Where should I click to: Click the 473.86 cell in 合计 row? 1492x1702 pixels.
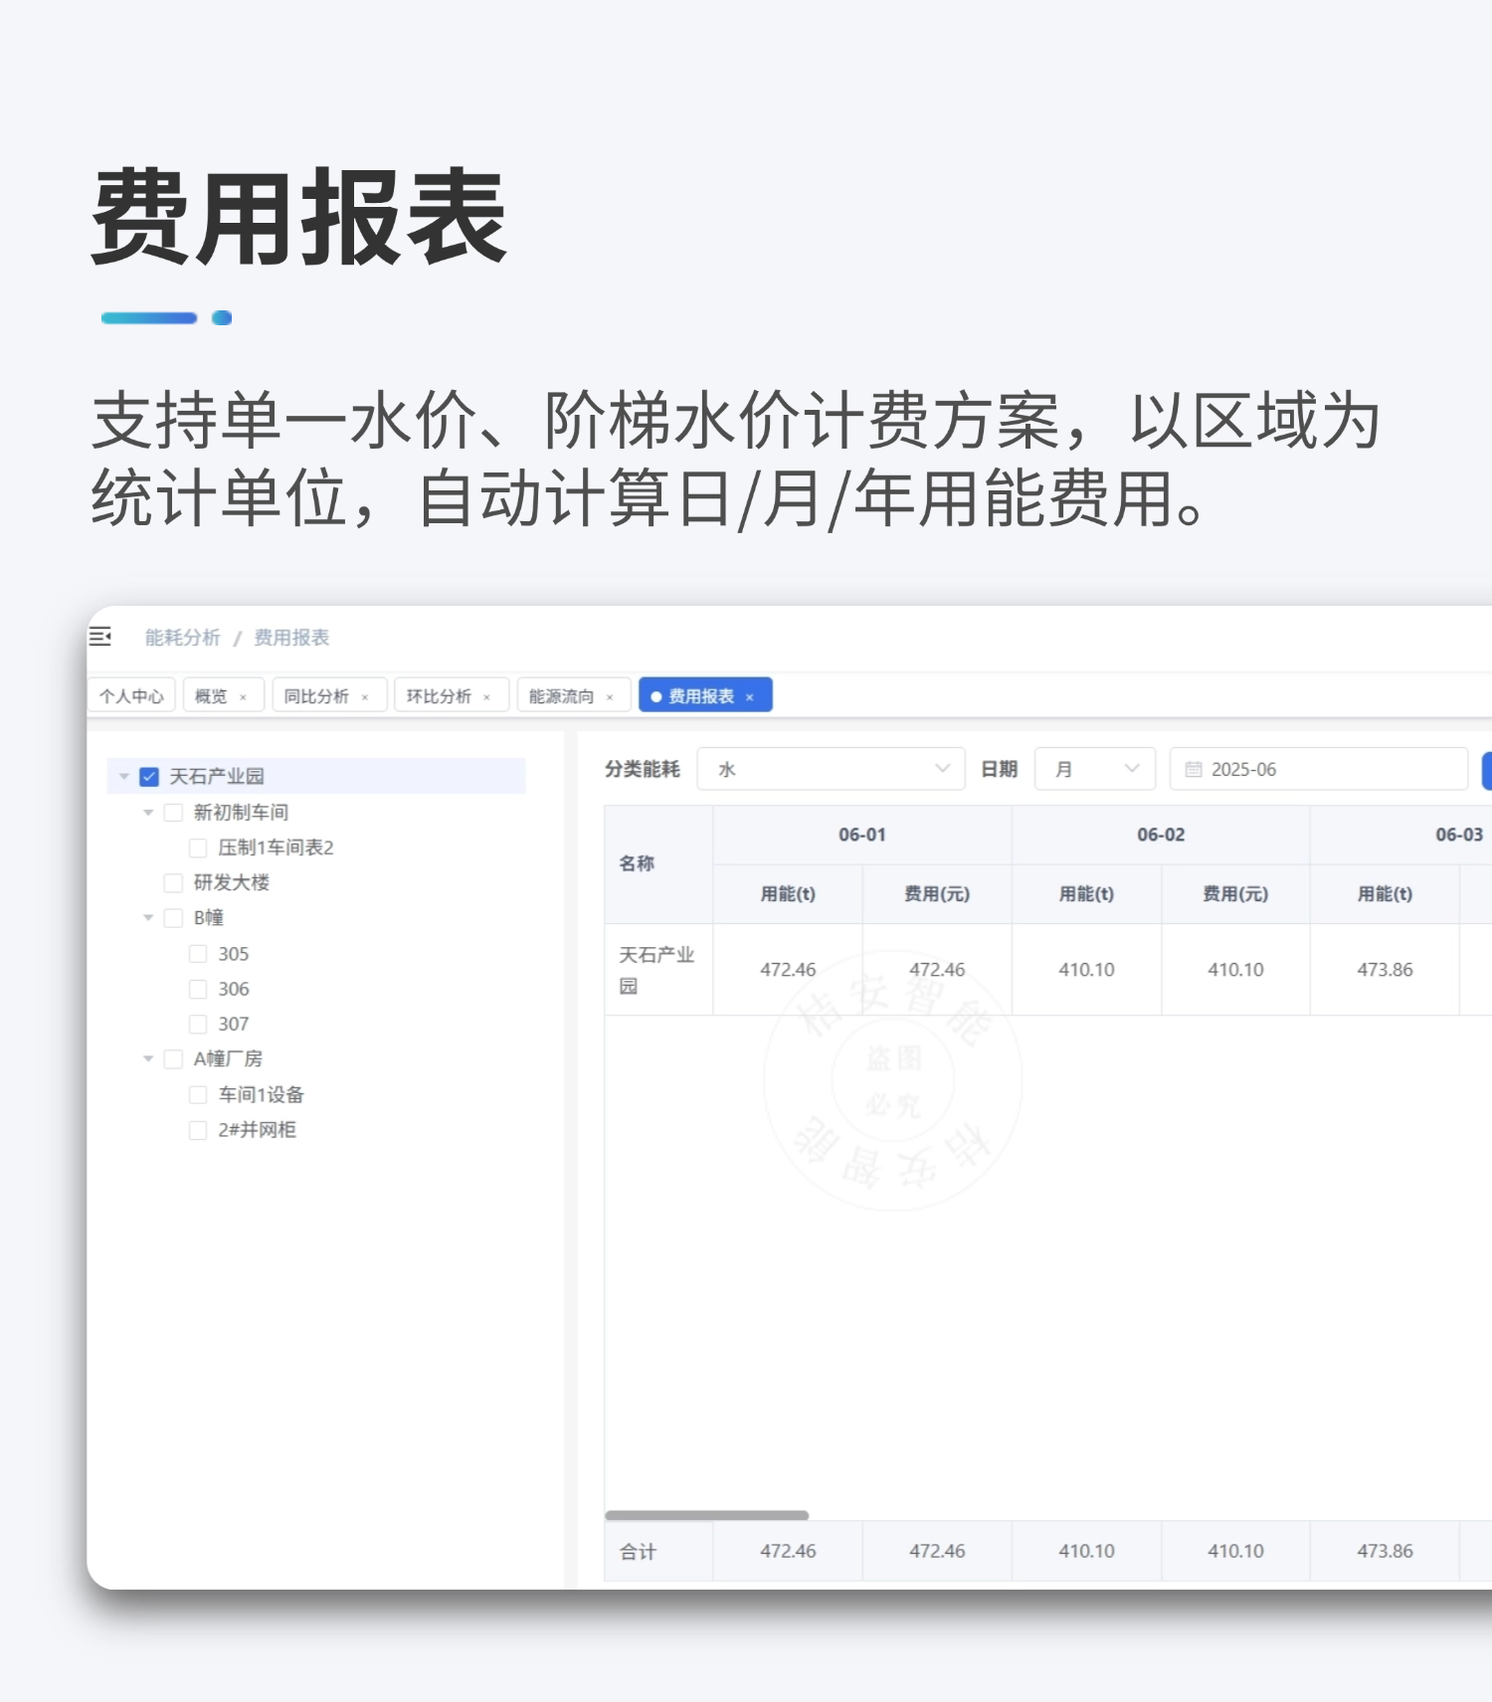(1385, 1551)
